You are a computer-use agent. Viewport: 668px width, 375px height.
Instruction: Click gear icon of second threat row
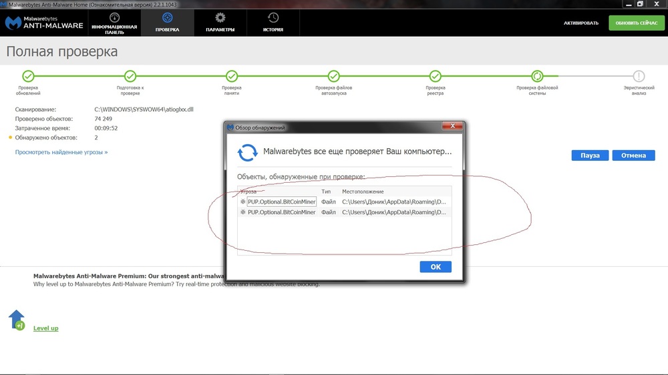pyautogui.click(x=243, y=212)
